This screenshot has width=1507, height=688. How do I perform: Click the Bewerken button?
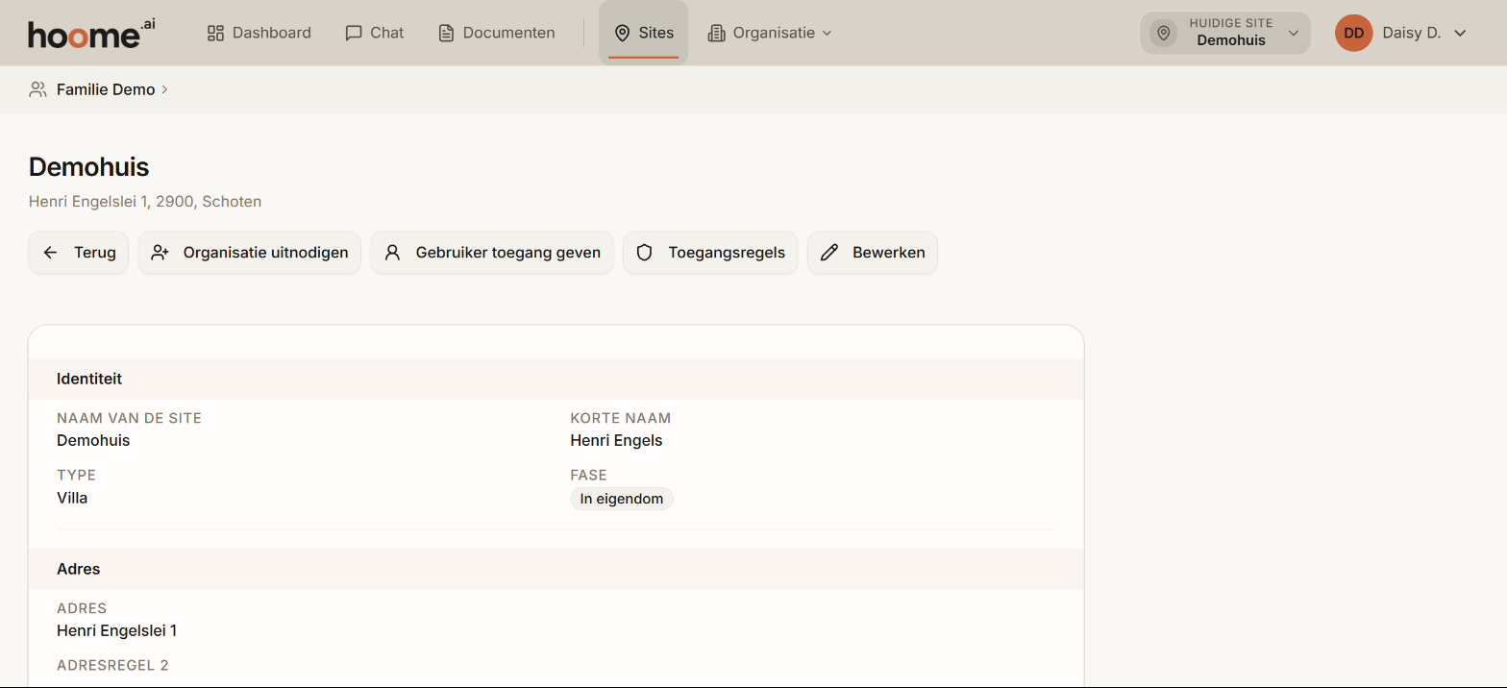coord(873,253)
